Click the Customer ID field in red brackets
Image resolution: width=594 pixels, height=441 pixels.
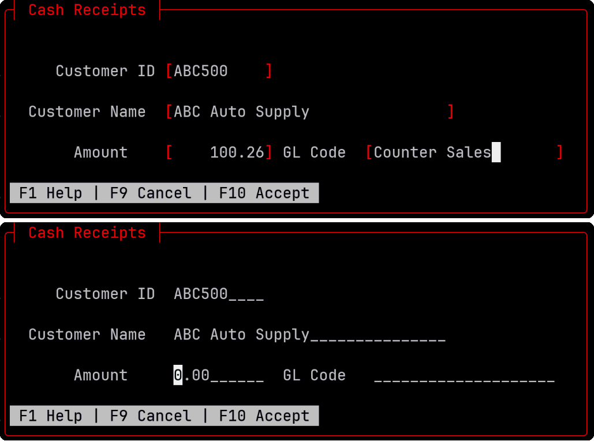click(x=219, y=71)
